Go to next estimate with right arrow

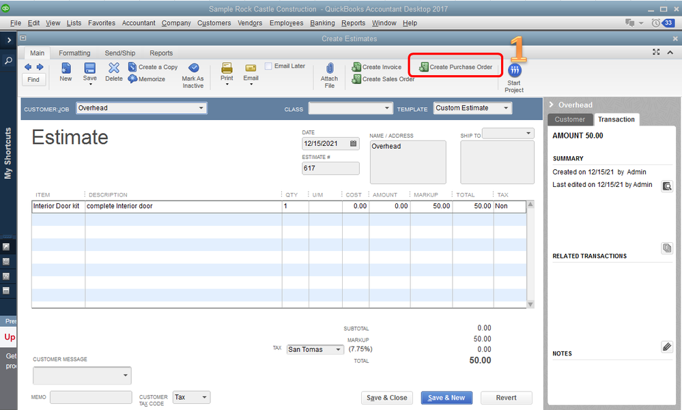tap(40, 67)
